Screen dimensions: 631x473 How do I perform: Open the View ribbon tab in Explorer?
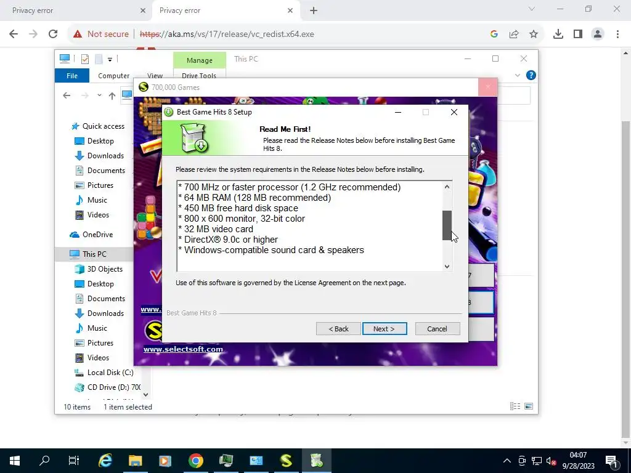coord(155,76)
